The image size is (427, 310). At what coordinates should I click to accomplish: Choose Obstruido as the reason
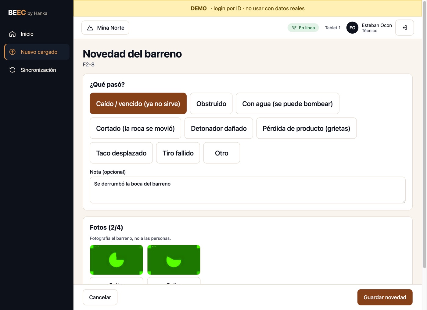[211, 104]
